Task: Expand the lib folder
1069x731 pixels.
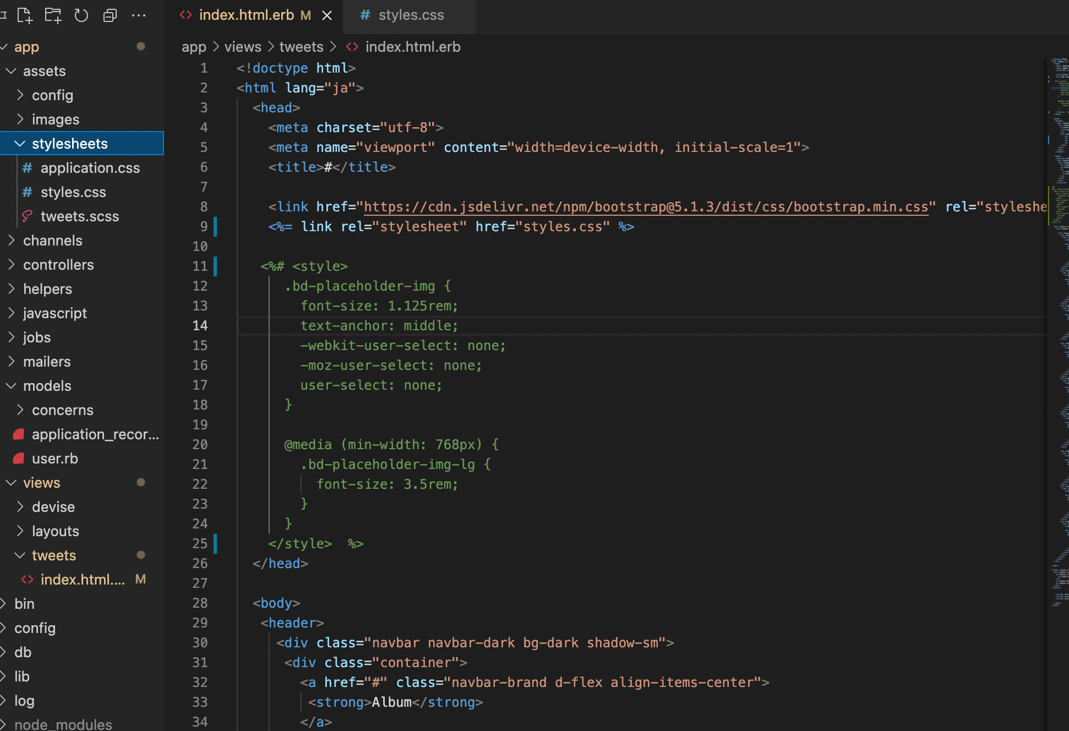Action: point(3,677)
